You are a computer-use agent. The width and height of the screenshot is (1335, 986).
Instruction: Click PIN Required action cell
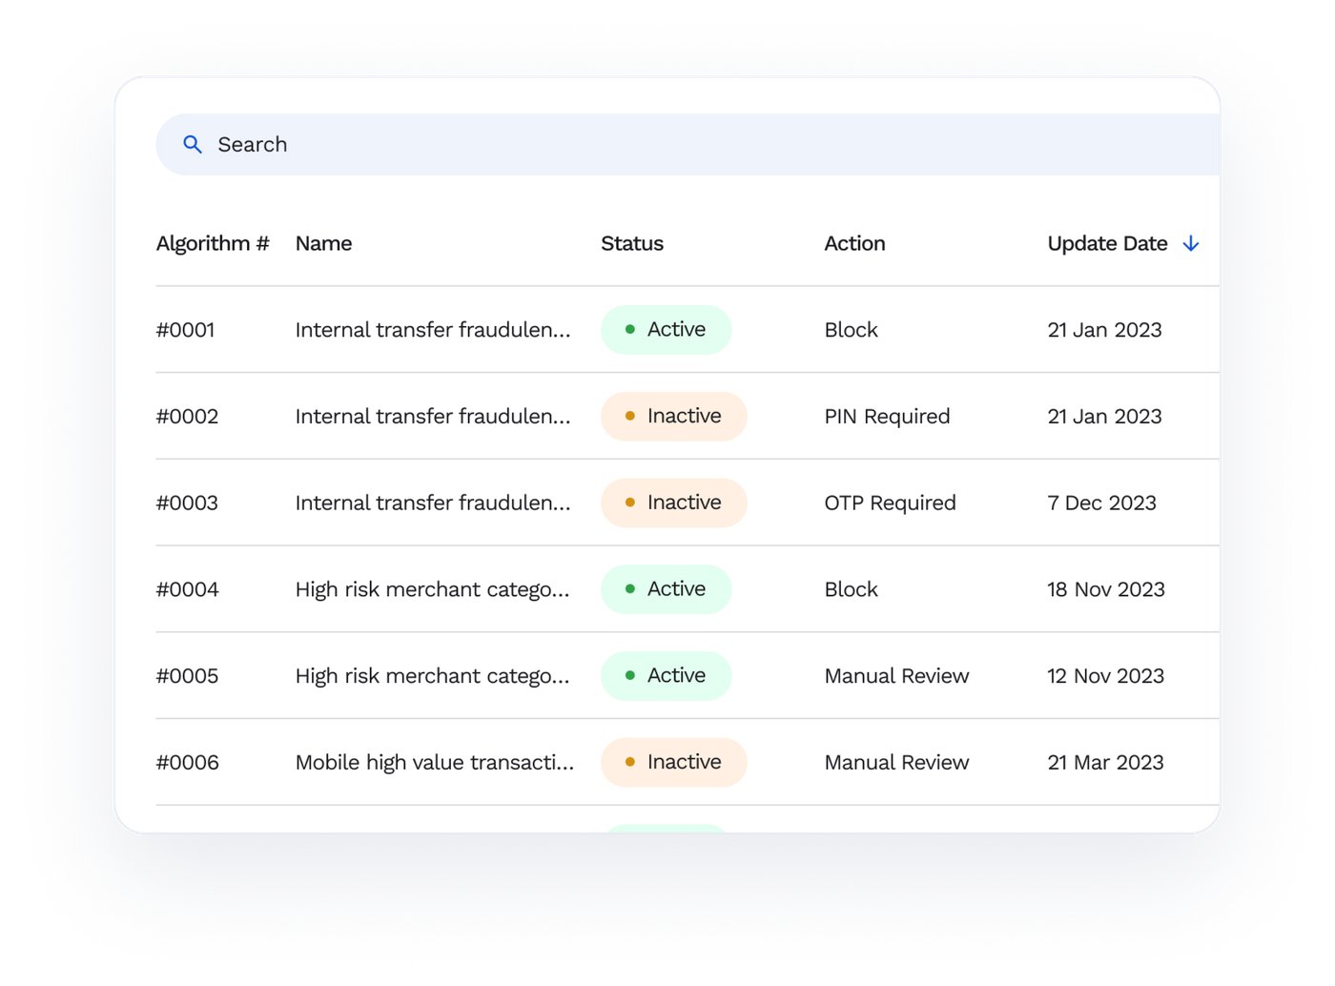[x=887, y=417]
